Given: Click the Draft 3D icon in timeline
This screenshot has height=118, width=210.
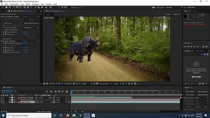Looking at the screenshot, I should [x=51, y=92].
